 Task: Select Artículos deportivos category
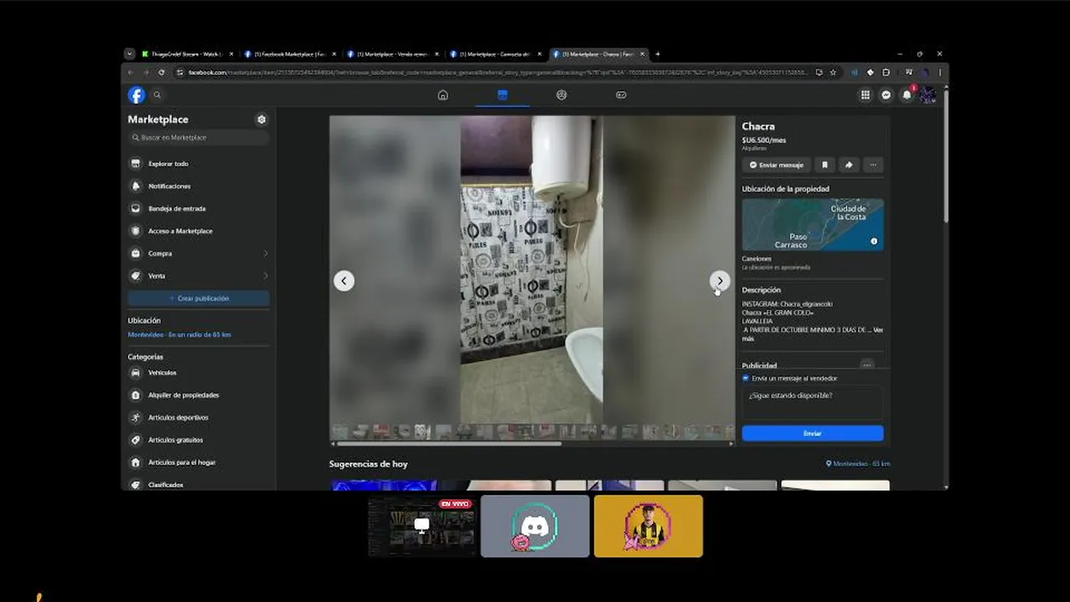199,417
